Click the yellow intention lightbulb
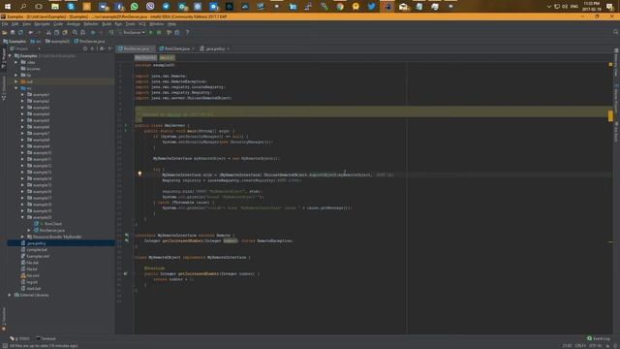 (139, 174)
